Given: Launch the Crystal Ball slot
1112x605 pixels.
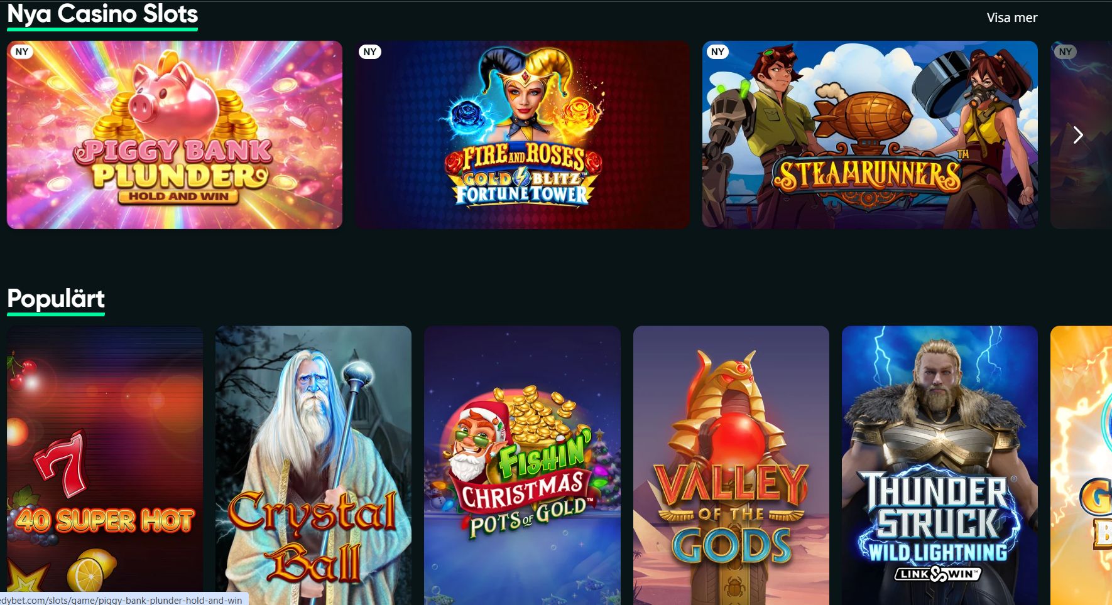Looking at the screenshot, I should tap(313, 465).
